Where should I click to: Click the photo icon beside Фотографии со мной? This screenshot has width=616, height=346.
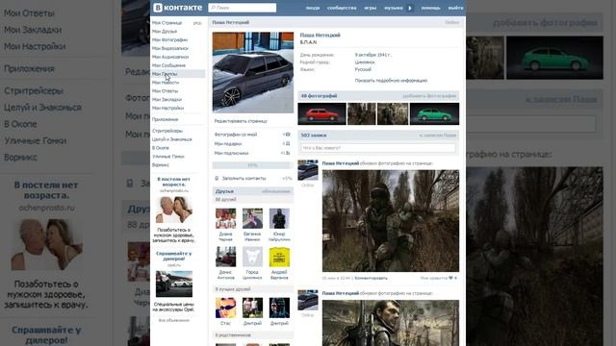pyautogui.click(x=287, y=135)
